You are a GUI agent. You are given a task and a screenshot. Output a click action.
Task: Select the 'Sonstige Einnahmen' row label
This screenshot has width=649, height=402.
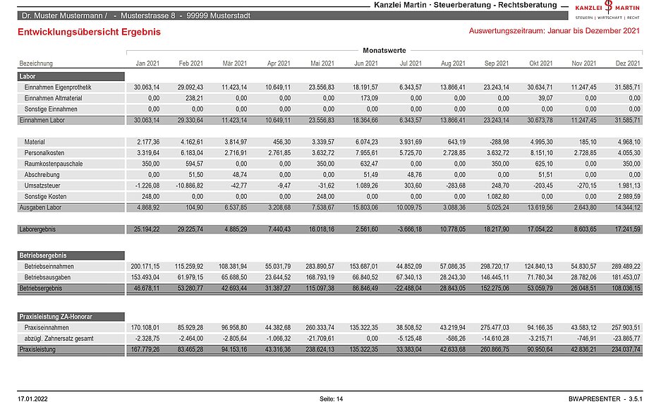(x=51, y=109)
